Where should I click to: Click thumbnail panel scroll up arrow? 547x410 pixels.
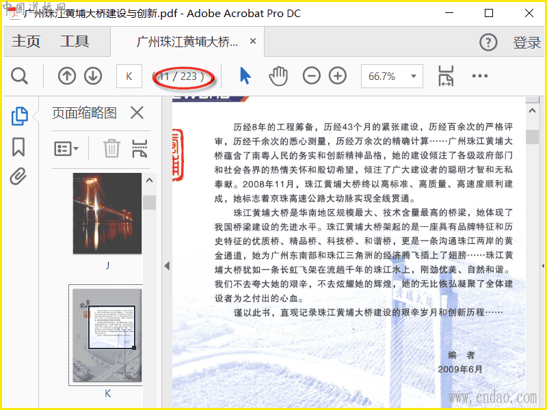pos(149,180)
